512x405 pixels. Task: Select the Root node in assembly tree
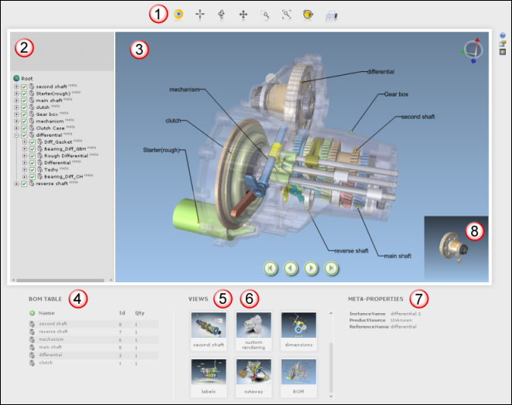pyautogui.click(x=26, y=78)
